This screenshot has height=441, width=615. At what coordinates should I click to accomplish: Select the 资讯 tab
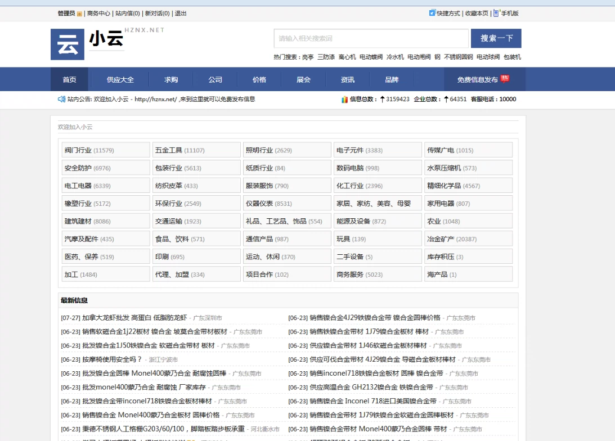click(348, 79)
